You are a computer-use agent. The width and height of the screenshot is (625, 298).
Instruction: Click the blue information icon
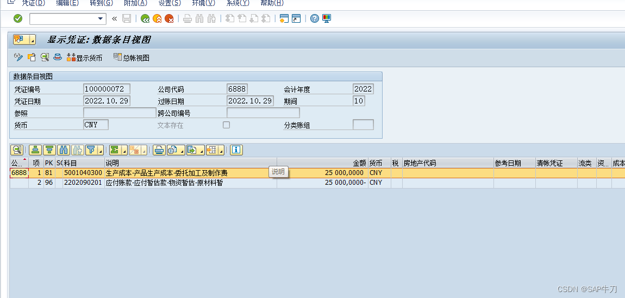[237, 150]
